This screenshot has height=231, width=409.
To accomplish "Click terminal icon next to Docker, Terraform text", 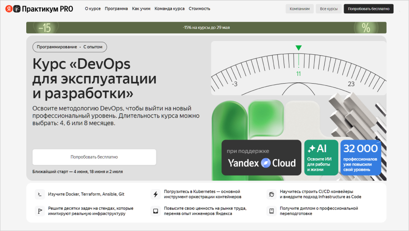I will [x=40, y=194].
